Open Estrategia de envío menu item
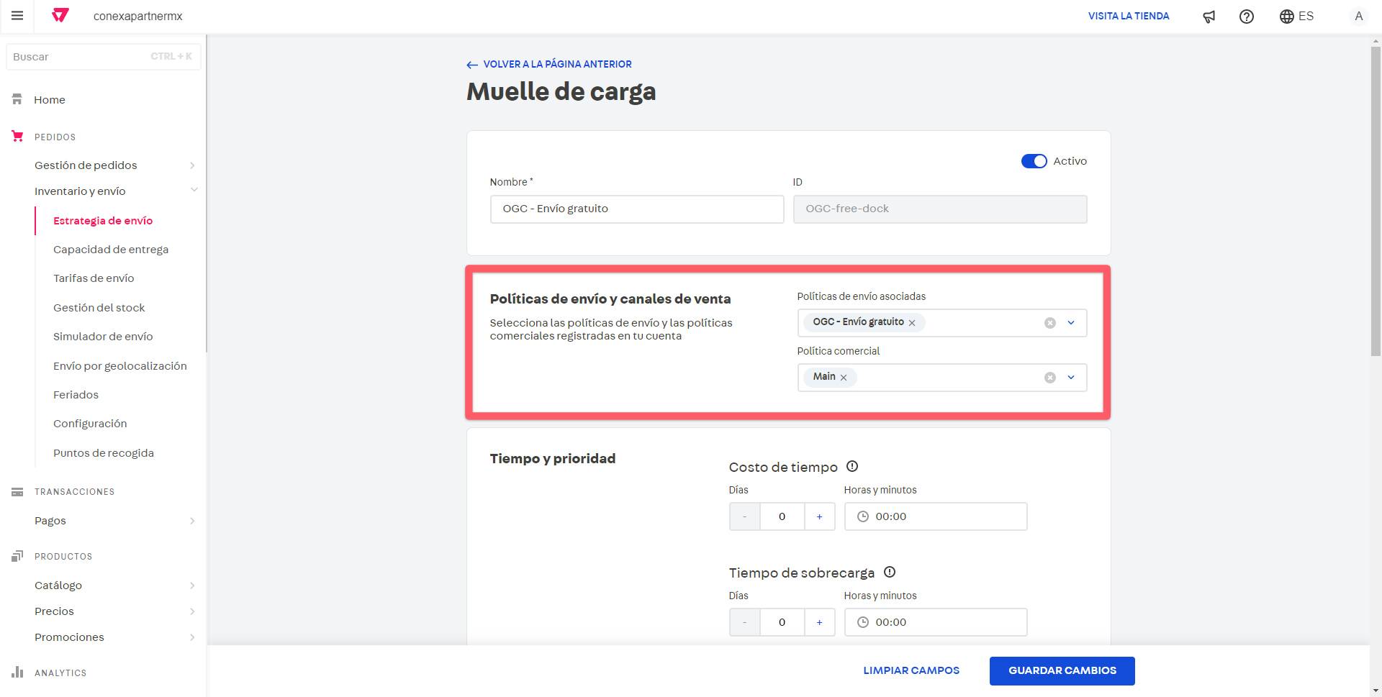 click(103, 221)
